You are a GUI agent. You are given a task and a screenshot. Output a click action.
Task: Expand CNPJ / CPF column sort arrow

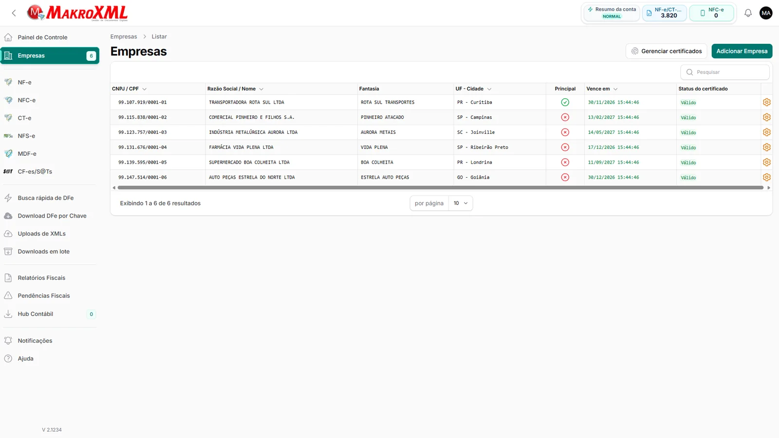(145, 89)
